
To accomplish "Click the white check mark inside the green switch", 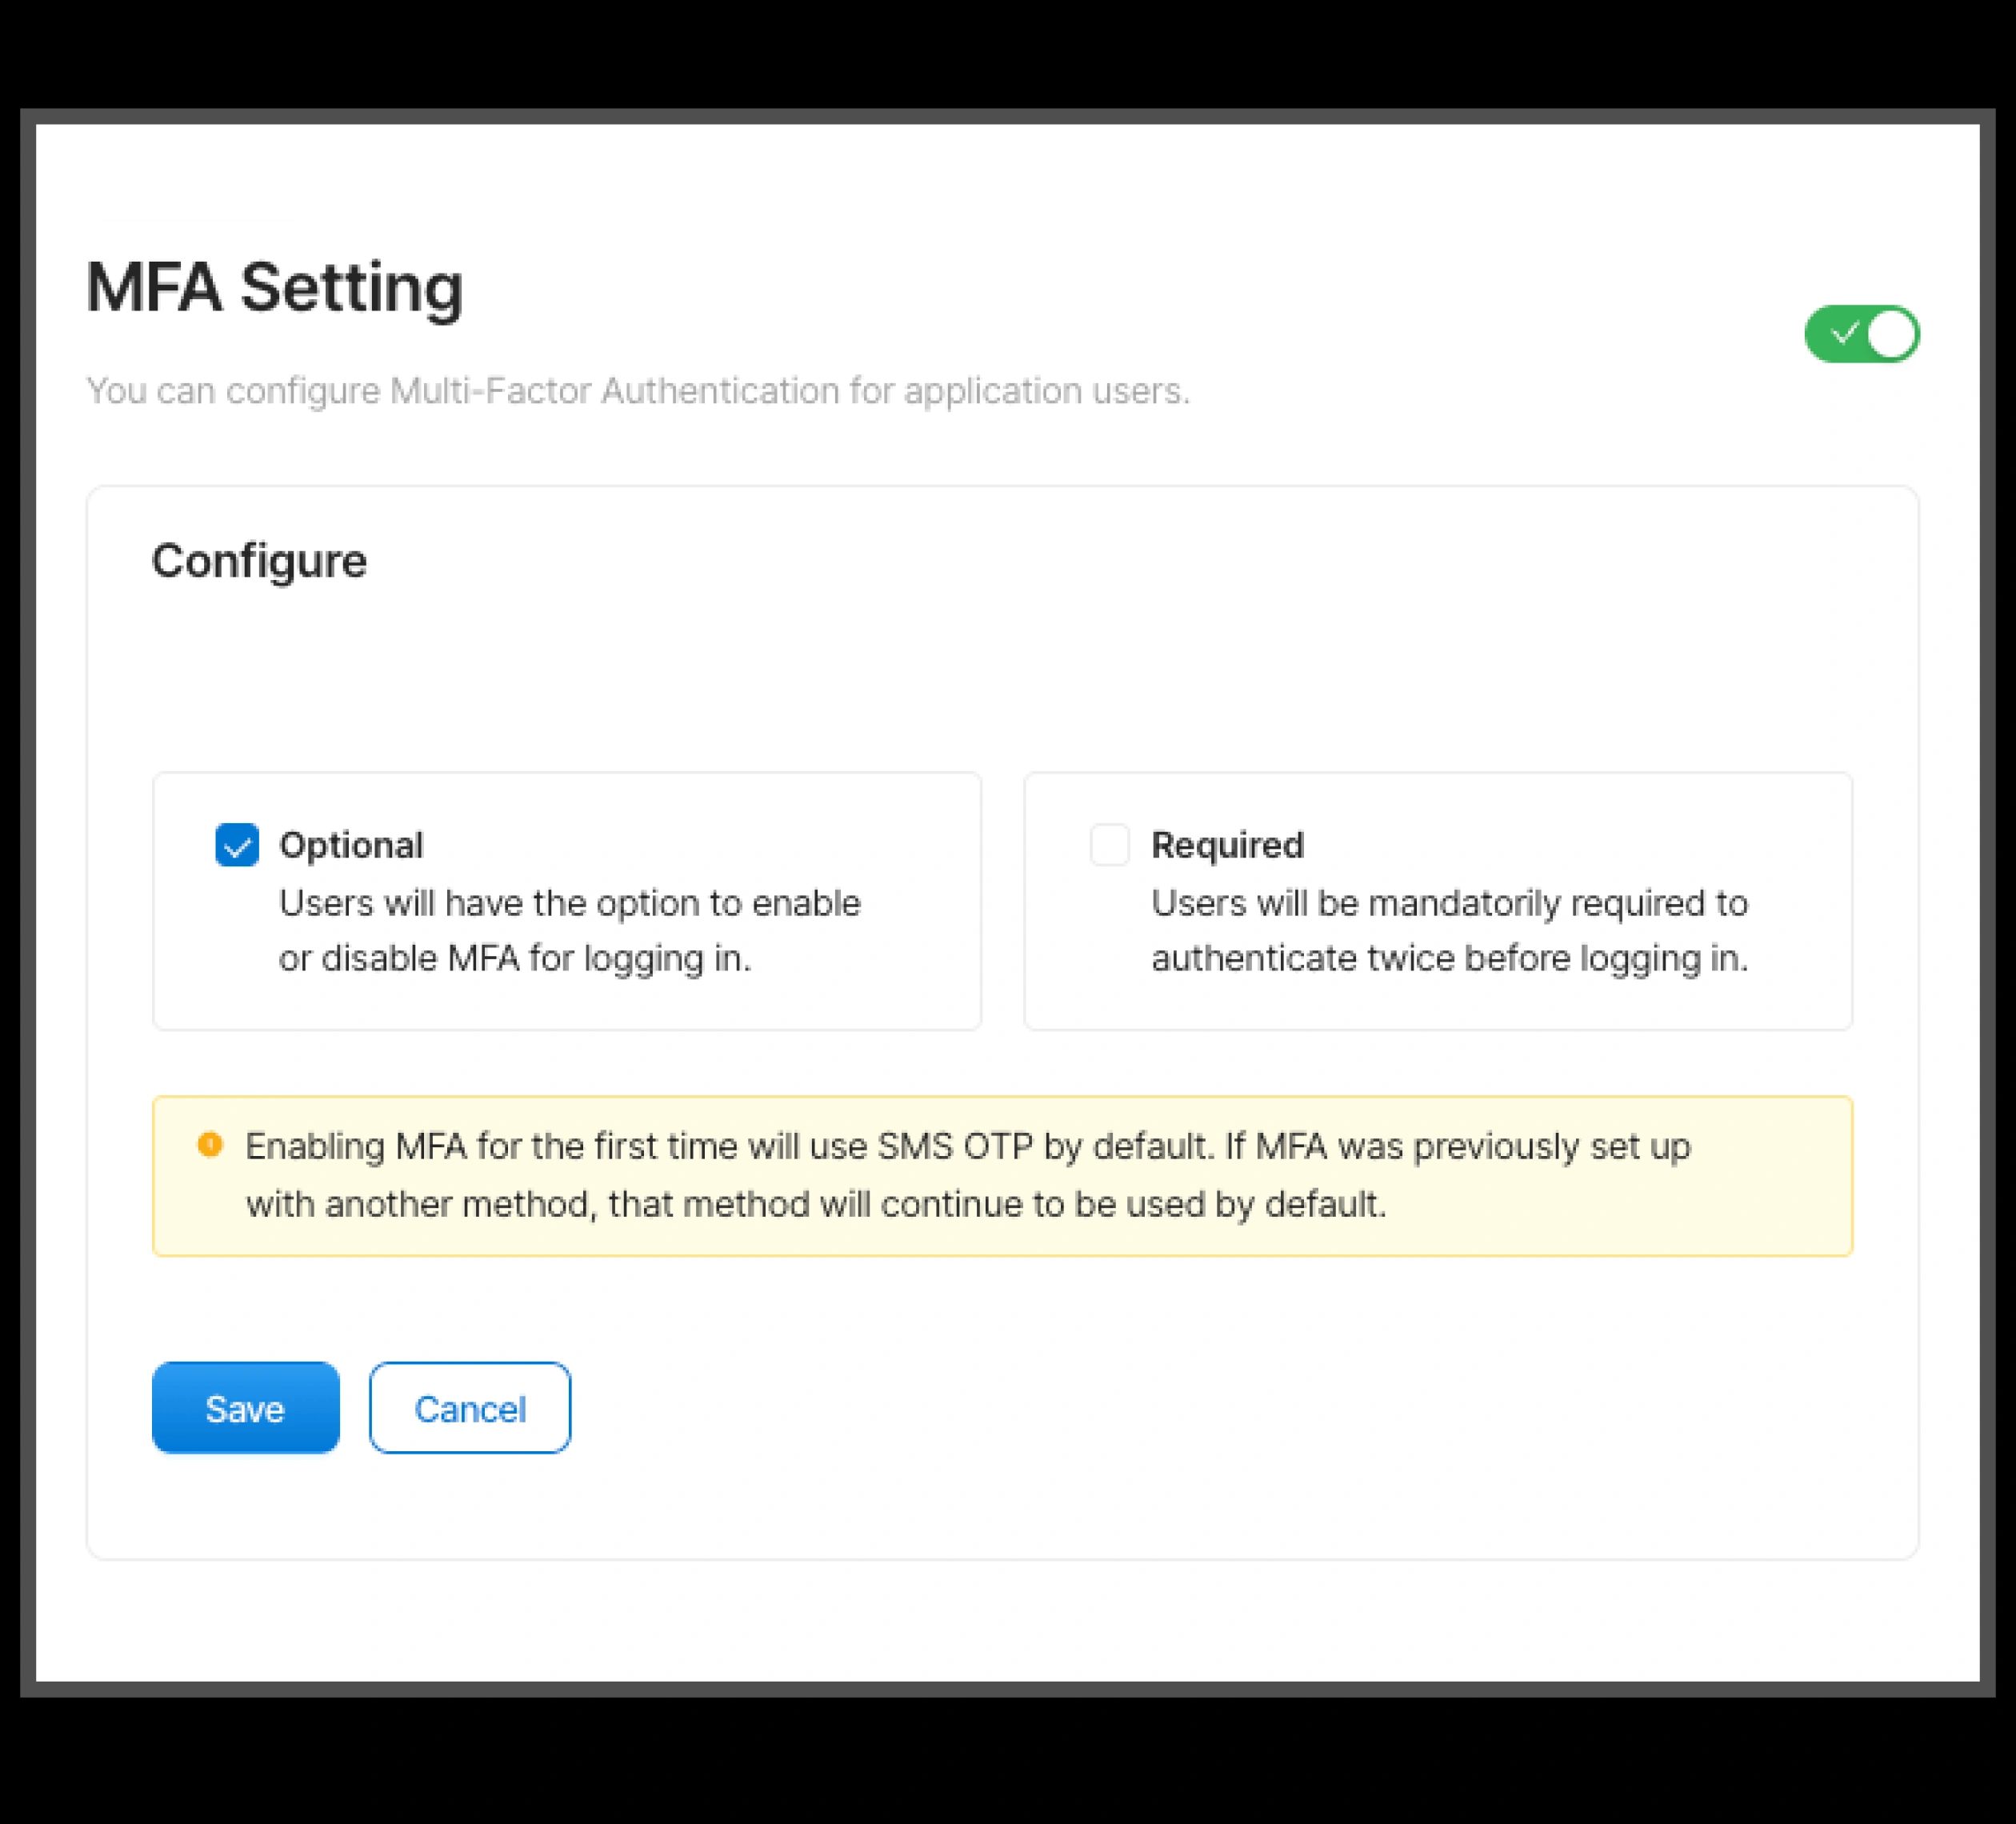I will pyautogui.click(x=1844, y=333).
